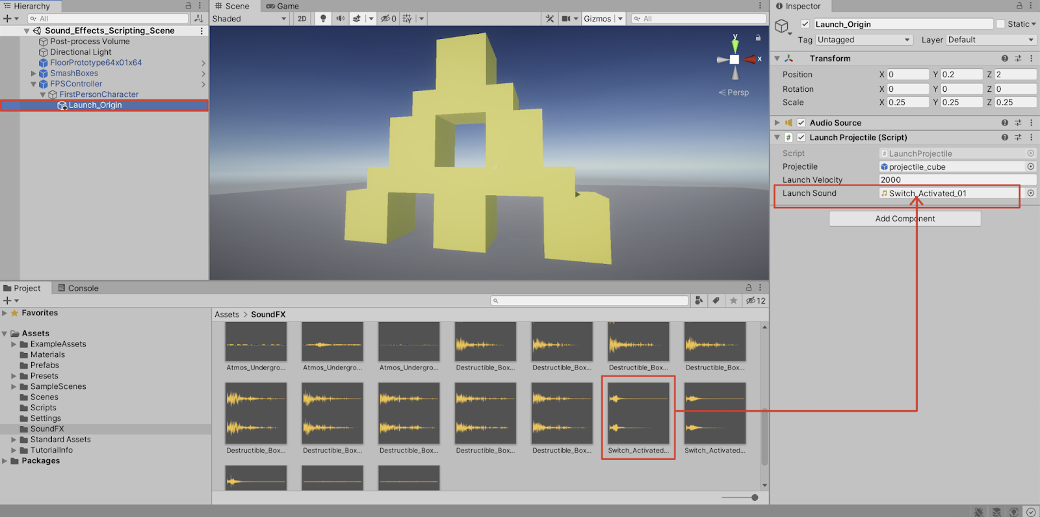Toggle scene audio with the speaker icon
The height and width of the screenshot is (517, 1040).
click(x=340, y=18)
